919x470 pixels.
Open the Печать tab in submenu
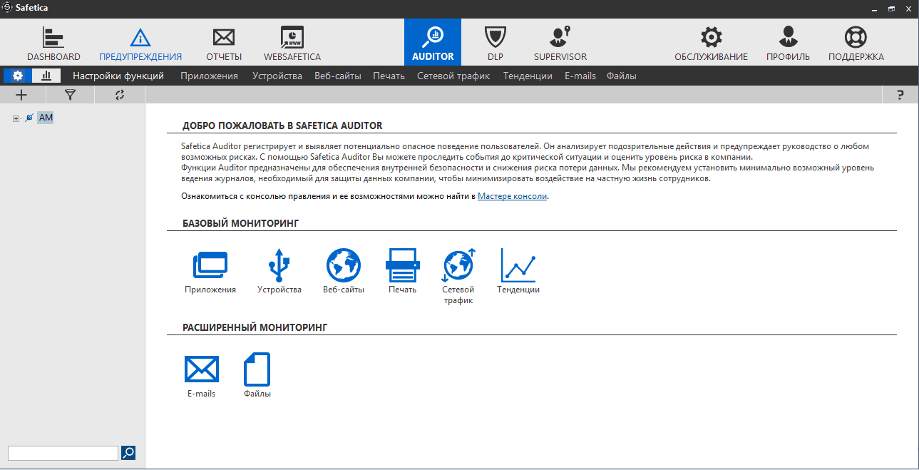click(x=389, y=76)
